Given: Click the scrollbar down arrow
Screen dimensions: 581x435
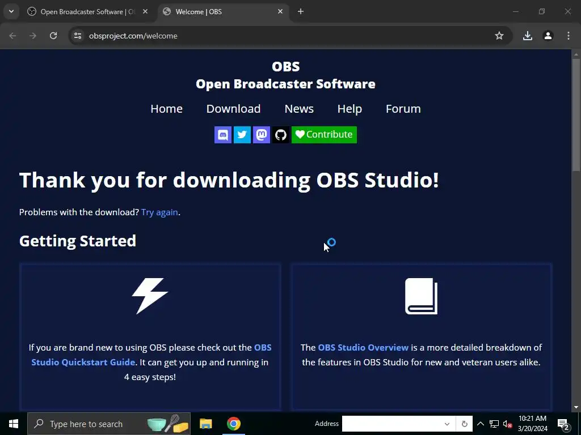Looking at the screenshot, I should (x=576, y=407).
